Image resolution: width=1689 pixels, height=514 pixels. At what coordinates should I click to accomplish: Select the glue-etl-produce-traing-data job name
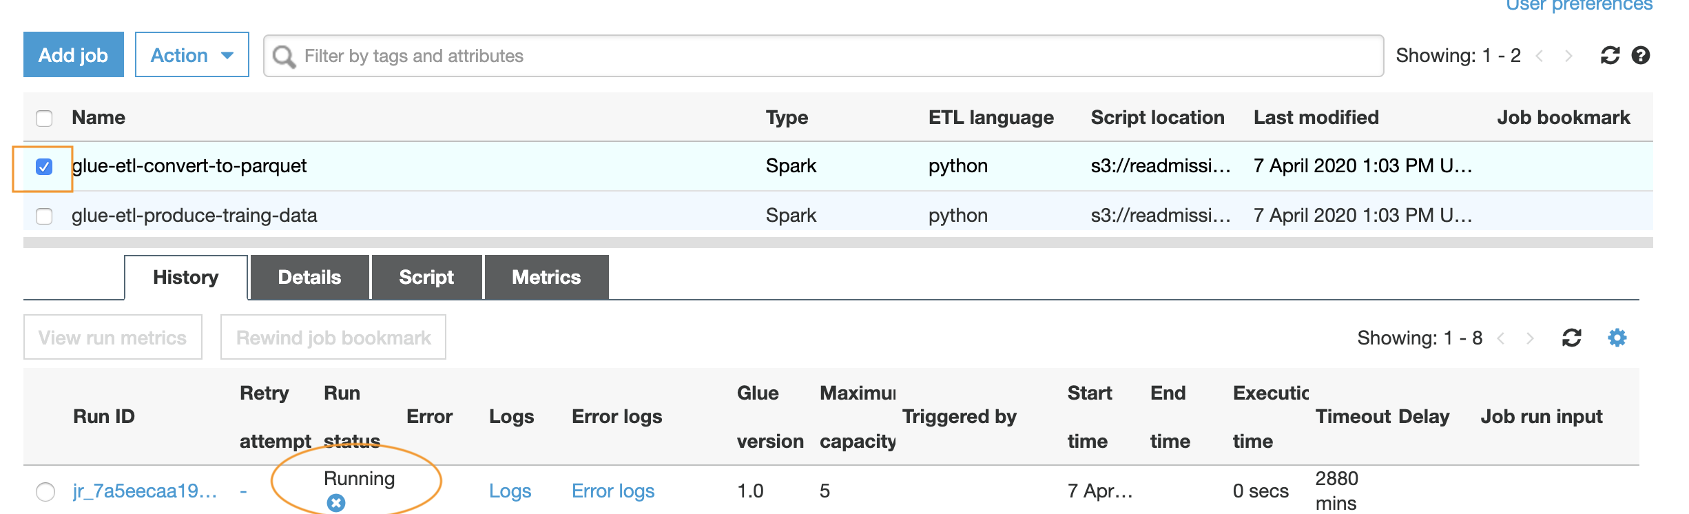pos(194,216)
